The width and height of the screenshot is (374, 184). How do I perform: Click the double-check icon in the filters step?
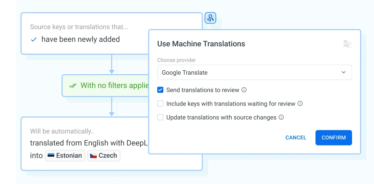click(73, 86)
